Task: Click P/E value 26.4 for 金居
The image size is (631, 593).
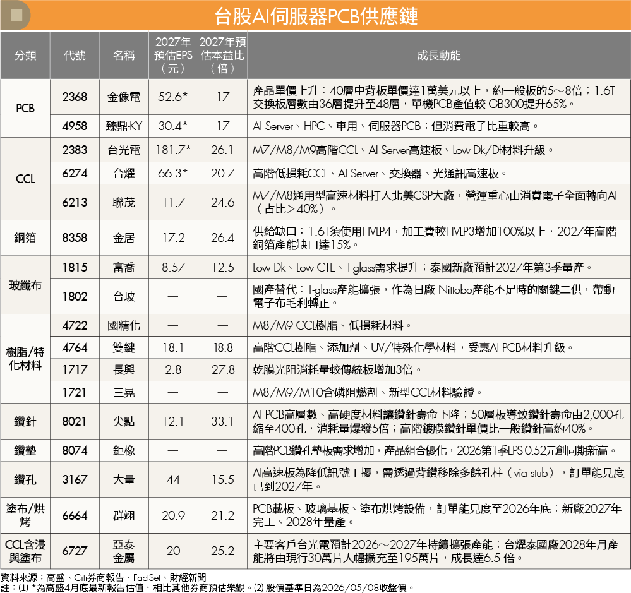Action: tap(222, 237)
